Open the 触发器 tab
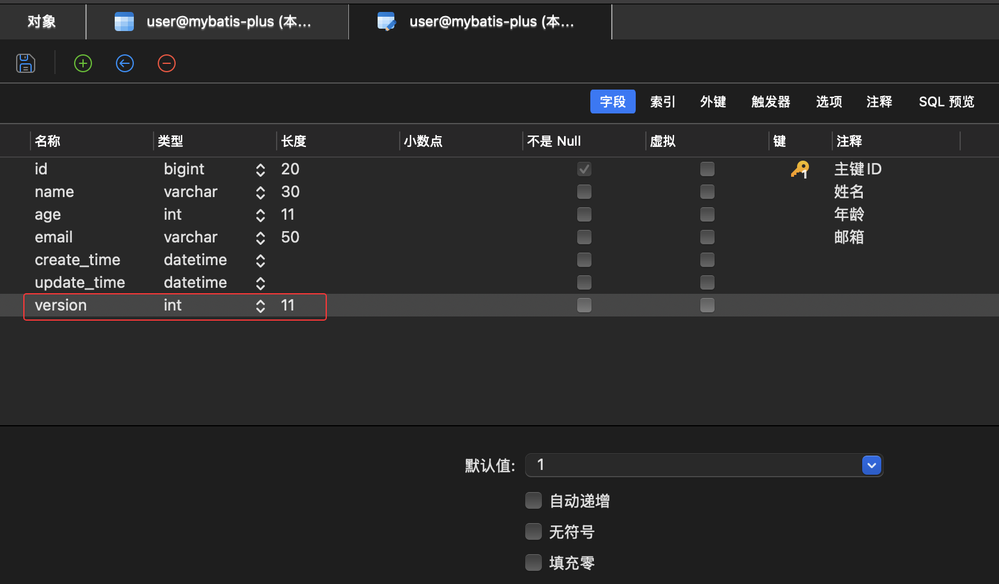The width and height of the screenshot is (999, 584). pyautogui.click(x=771, y=102)
